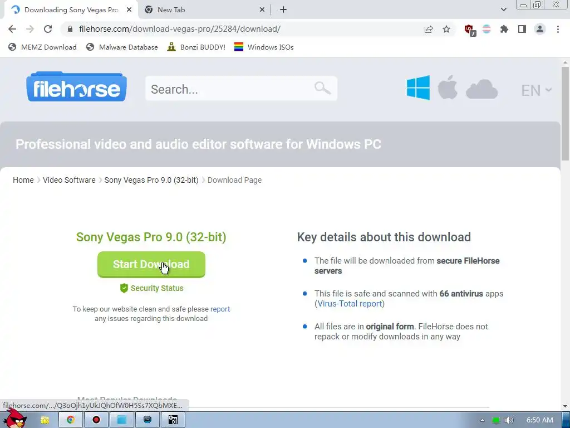Go back using the browser back arrow
This screenshot has height=428, width=570.
tap(12, 29)
